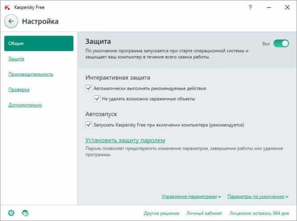Viewport: 297px width, 221px height.
Task: Uncheck Автоматически выполнять рекомендуемые действия
Action: 89,88
